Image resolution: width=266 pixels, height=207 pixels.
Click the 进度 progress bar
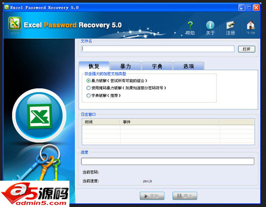(168, 161)
